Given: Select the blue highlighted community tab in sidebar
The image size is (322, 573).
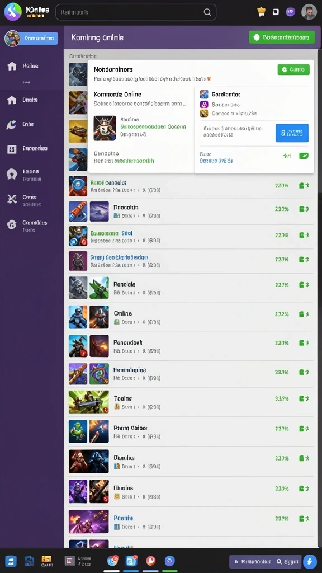Looking at the screenshot, I should [x=39, y=38].
